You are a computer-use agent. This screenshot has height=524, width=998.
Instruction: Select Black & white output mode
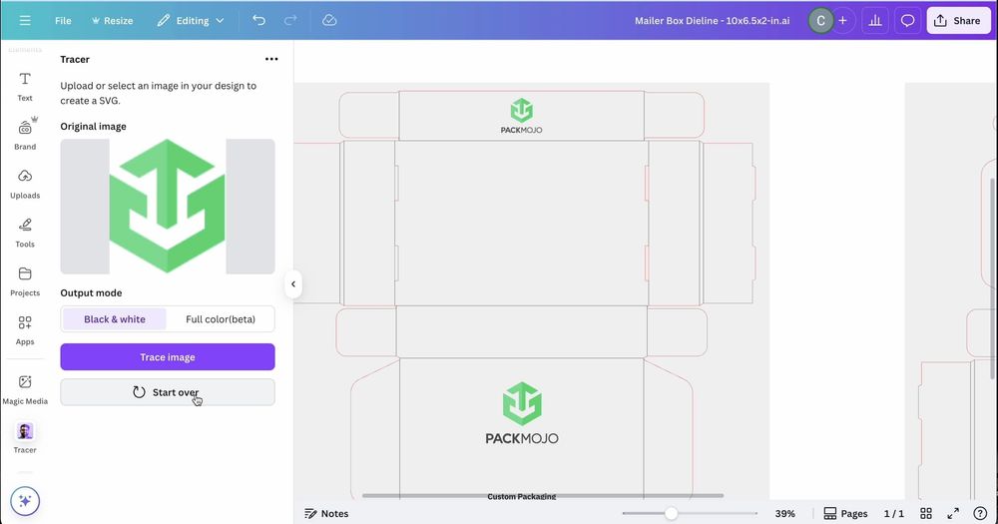coord(114,319)
